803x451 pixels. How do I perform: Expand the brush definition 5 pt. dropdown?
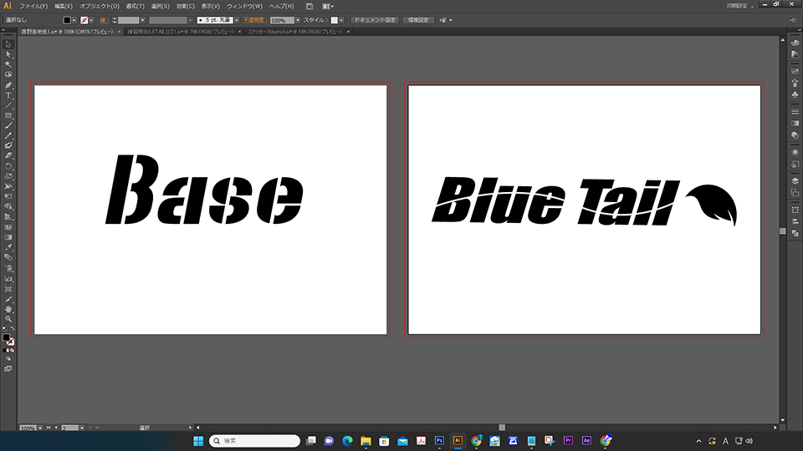pyautogui.click(x=237, y=19)
